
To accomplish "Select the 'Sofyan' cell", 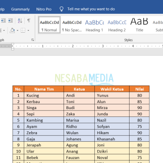I will pyautogui.click(x=112, y=126).
